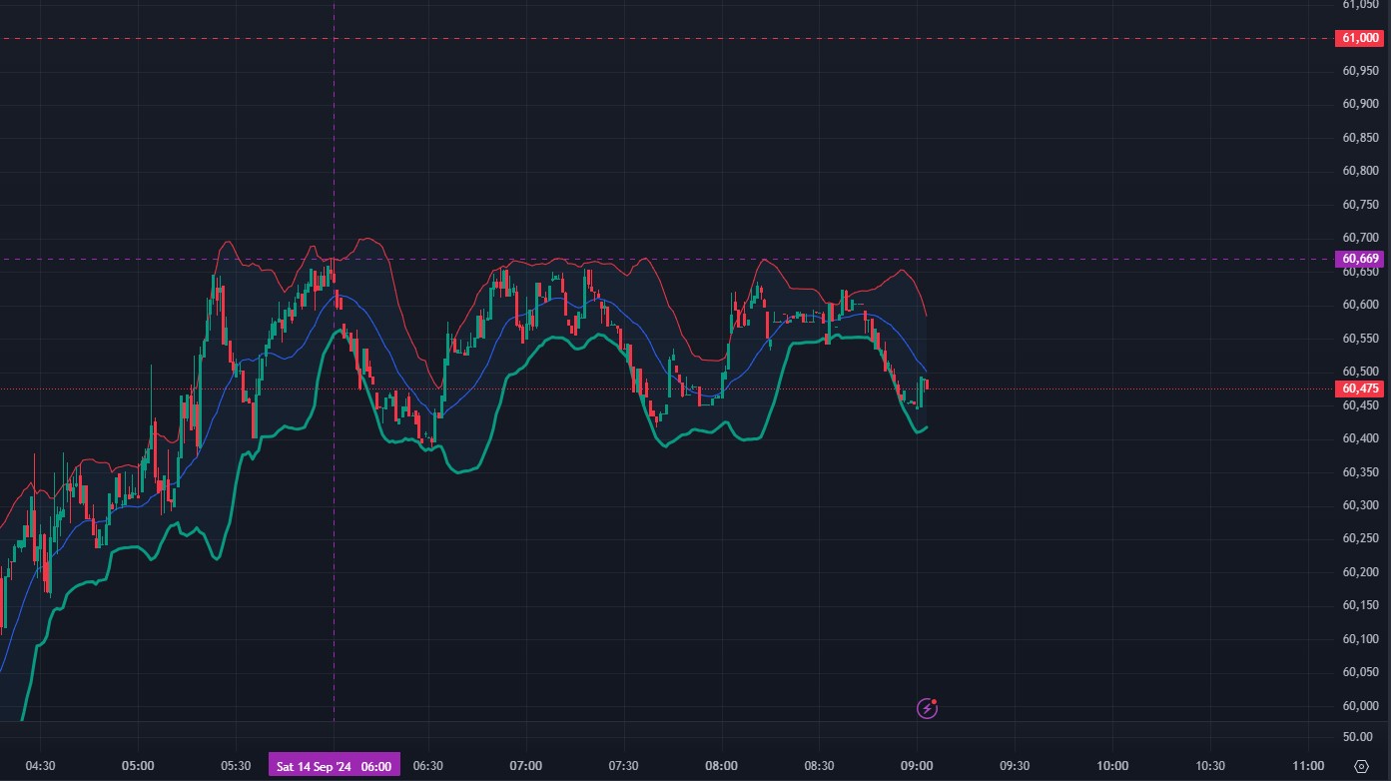Viewport: 1391px width, 781px height.
Task: Click the 60,150 price axis value
Action: pos(1360,605)
